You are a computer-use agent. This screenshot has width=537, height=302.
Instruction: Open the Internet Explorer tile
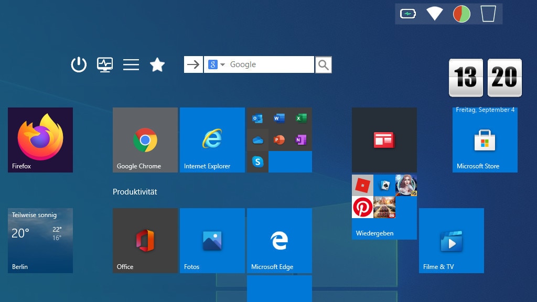point(212,139)
